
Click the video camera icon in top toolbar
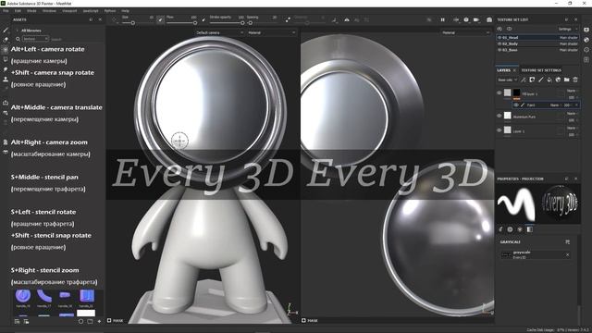click(476, 19)
